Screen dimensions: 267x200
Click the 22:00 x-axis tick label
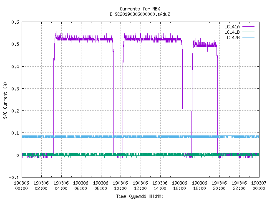tap(239, 188)
